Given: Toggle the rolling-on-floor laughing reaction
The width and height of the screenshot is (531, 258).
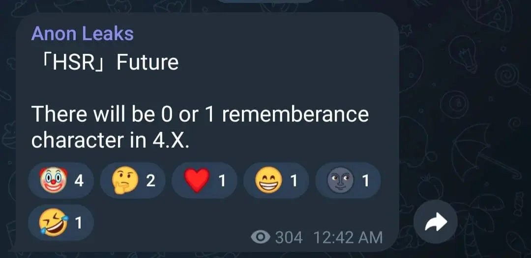Looking at the screenshot, I should point(53,223).
